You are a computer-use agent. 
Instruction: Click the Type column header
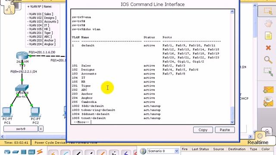253,149
